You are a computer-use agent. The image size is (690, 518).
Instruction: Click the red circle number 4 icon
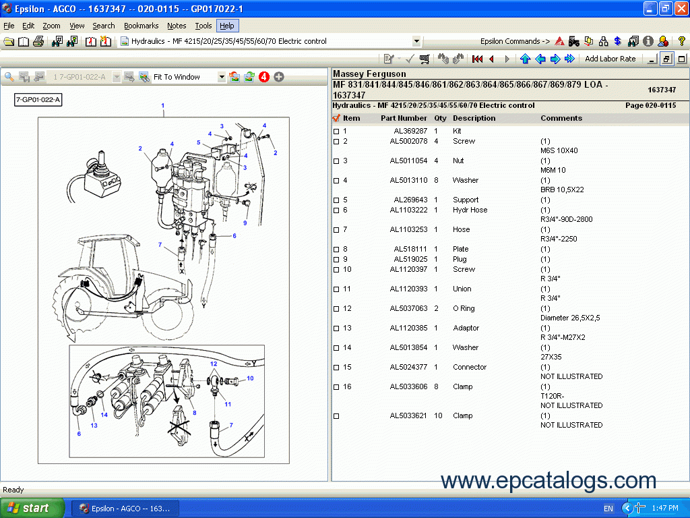click(x=264, y=77)
